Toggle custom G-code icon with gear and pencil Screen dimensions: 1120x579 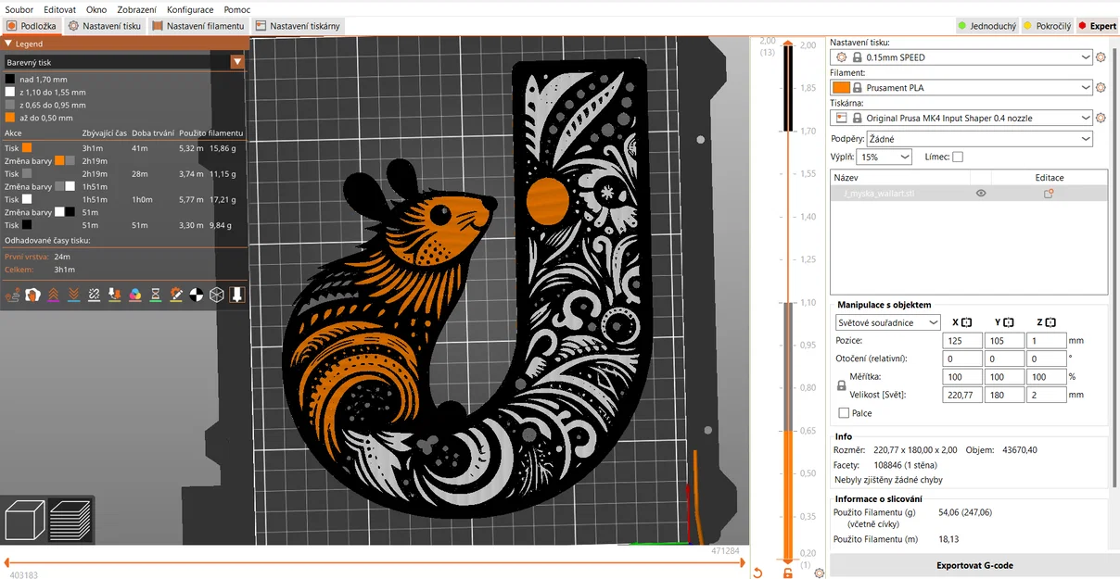pyautogui.click(x=175, y=295)
